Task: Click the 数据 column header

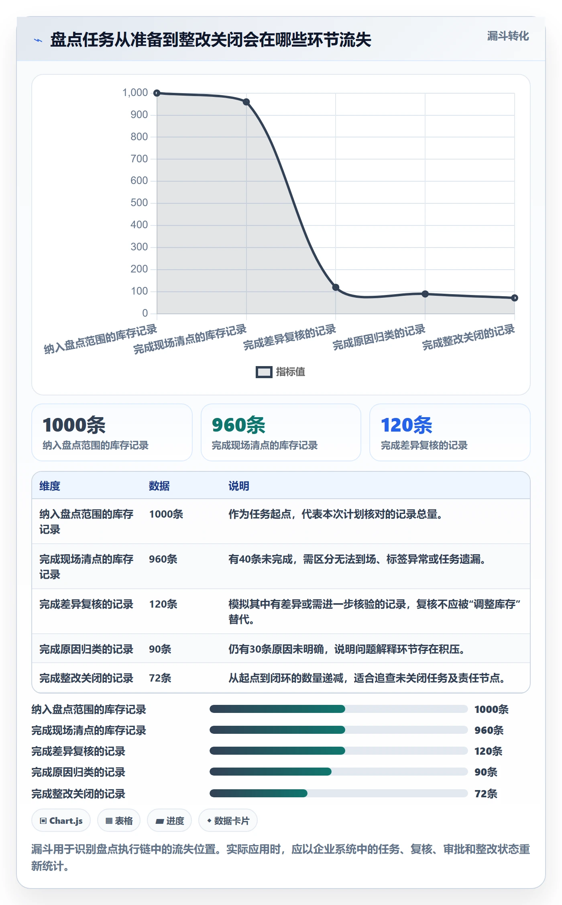Action: tap(159, 486)
